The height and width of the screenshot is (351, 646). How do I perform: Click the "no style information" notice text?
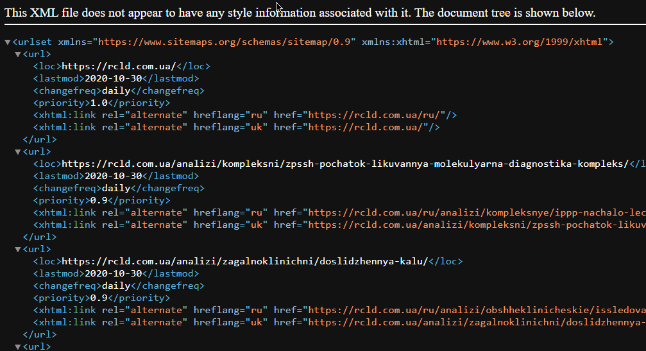(300, 13)
